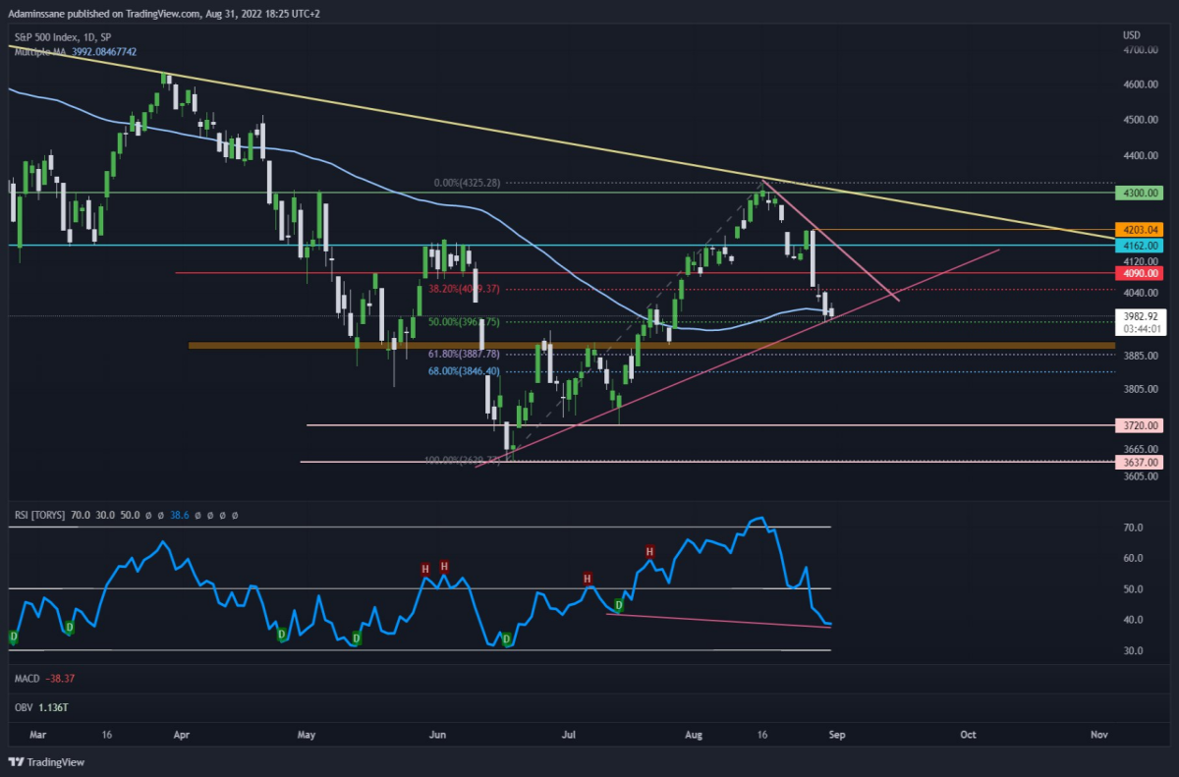1179x777 pixels.
Task: Click the green D marker at mid-June RSI low
Action: 507,640
